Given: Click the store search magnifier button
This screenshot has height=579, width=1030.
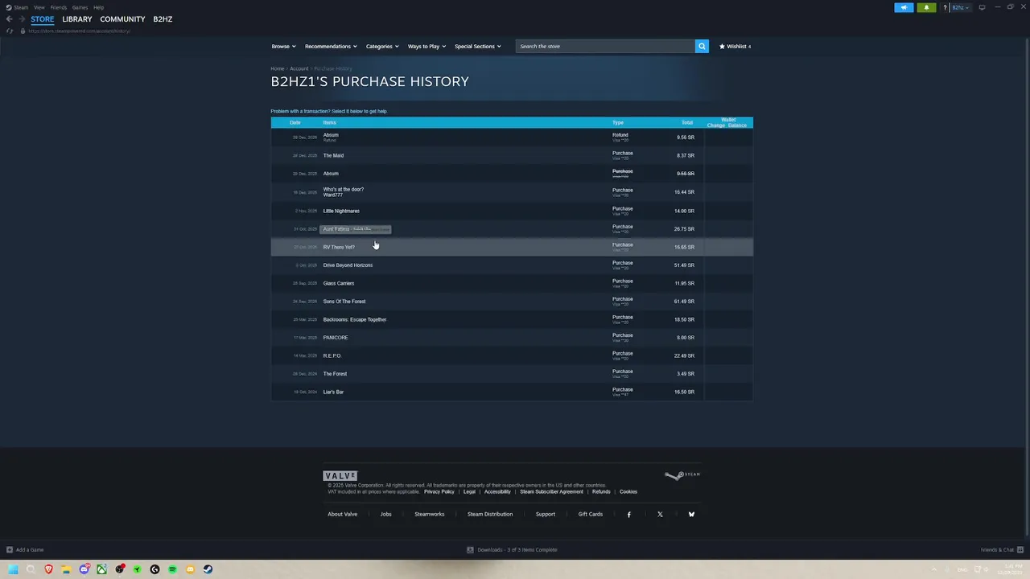Looking at the screenshot, I should (x=702, y=46).
